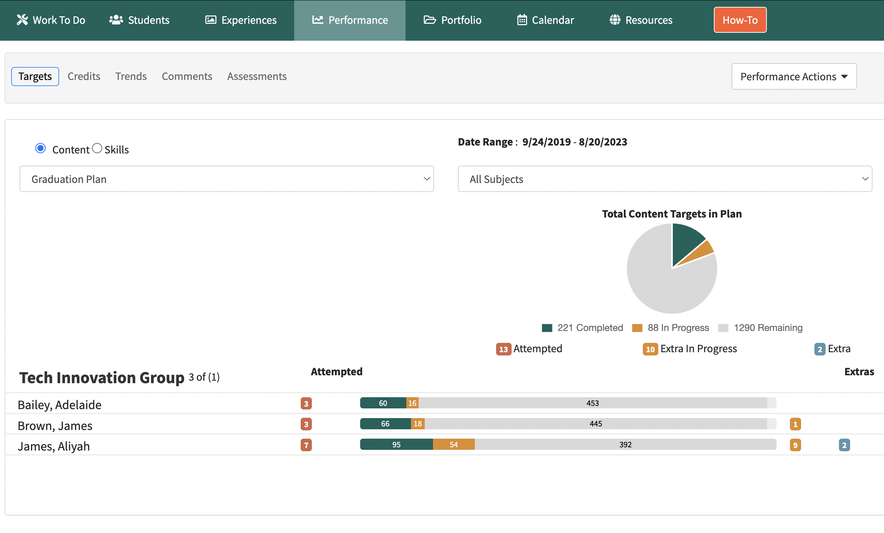Click the Experiences image icon
Screen dimensions: 884x533
[211, 20]
